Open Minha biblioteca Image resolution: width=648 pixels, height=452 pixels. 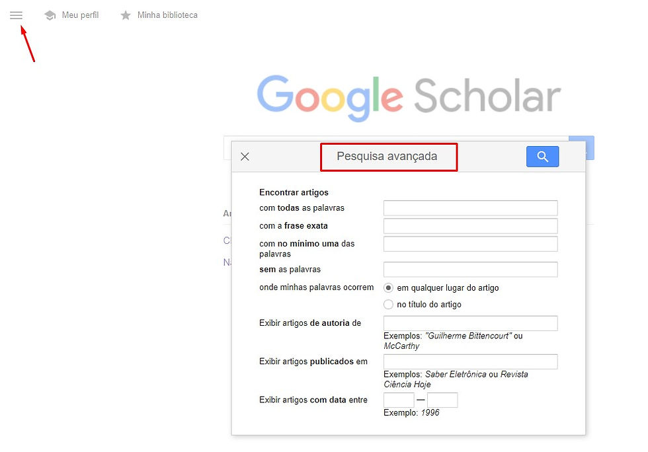tap(167, 15)
